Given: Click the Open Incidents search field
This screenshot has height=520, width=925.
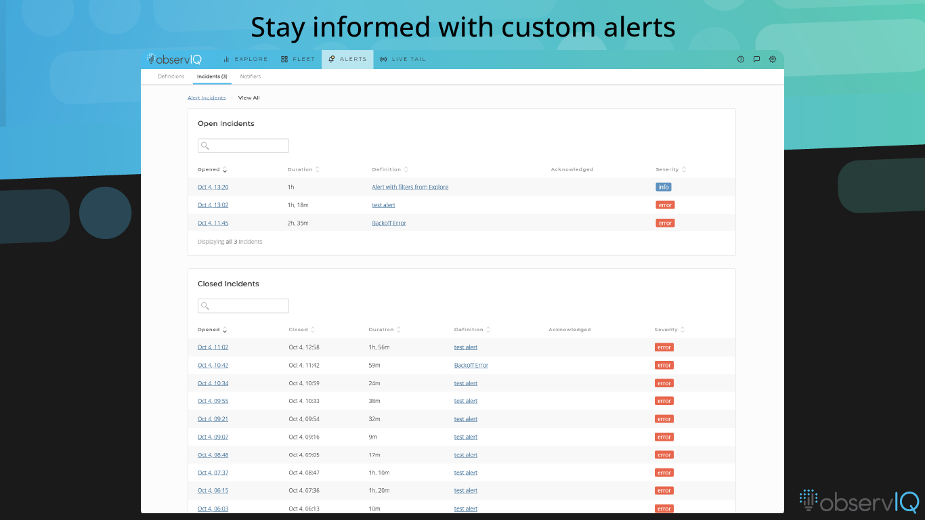Looking at the screenshot, I should tap(243, 145).
